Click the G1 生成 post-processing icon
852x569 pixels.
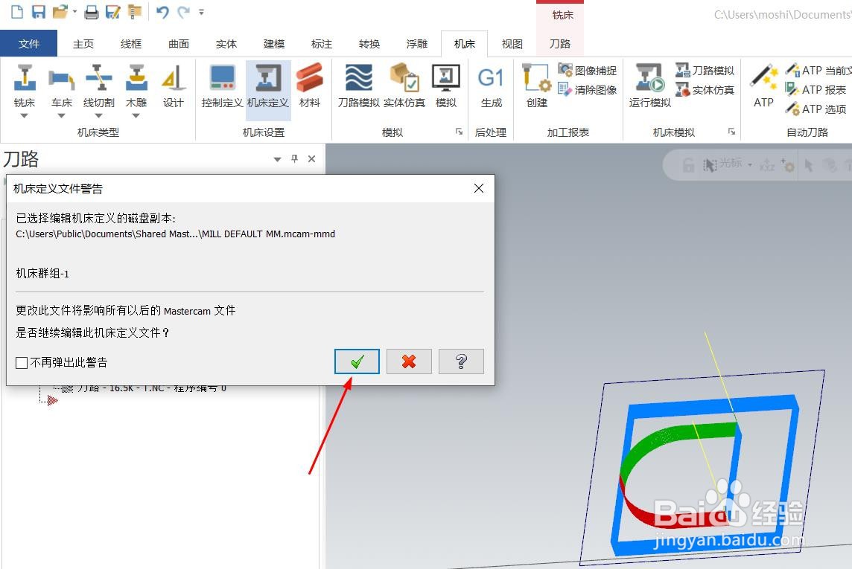(492, 86)
